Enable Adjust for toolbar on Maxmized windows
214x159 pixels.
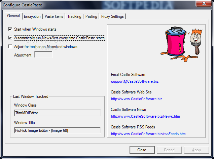pyautogui.click(x=10, y=46)
